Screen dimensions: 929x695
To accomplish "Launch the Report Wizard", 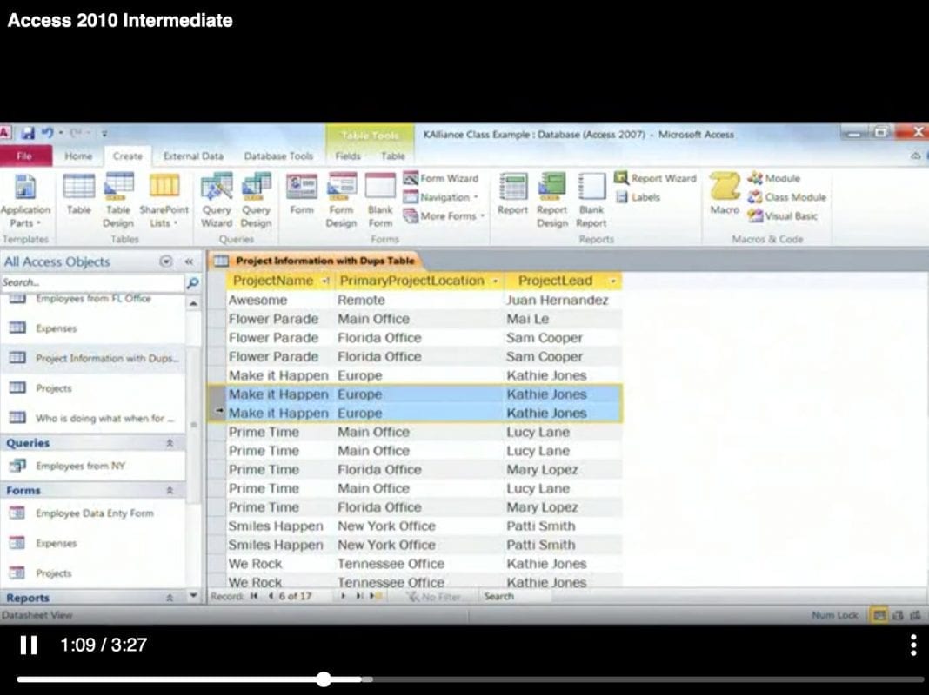I will click(655, 178).
